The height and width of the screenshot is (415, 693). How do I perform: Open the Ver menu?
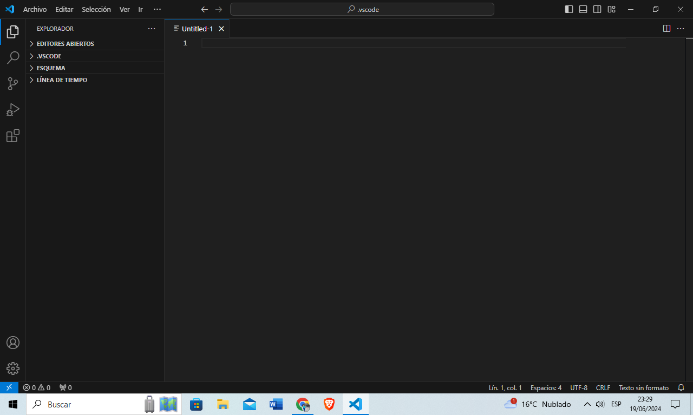pyautogui.click(x=125, y=9)
